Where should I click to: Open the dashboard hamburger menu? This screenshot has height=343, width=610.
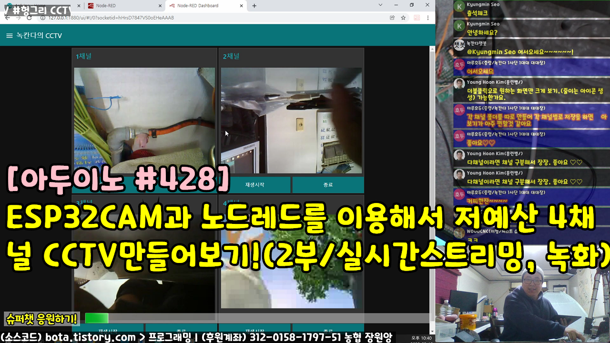(9, 36)
